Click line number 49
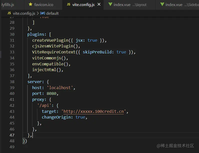 coord(12,147)
